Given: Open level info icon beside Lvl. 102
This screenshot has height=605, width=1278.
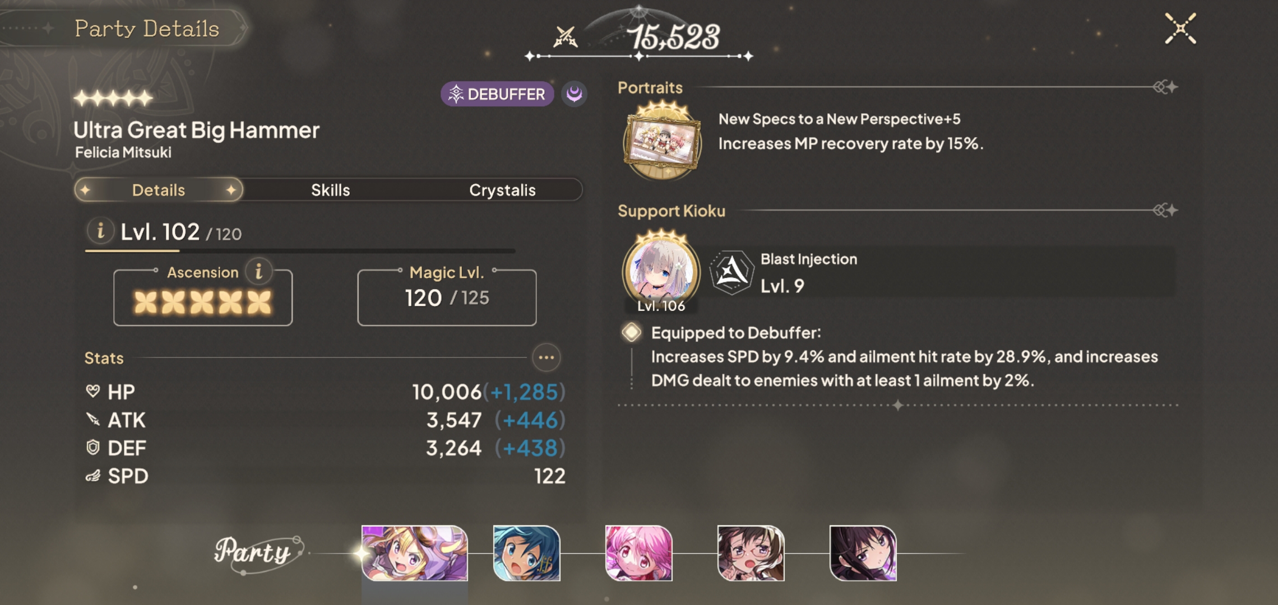Looking at the screenshot, I should coord(100,231).
